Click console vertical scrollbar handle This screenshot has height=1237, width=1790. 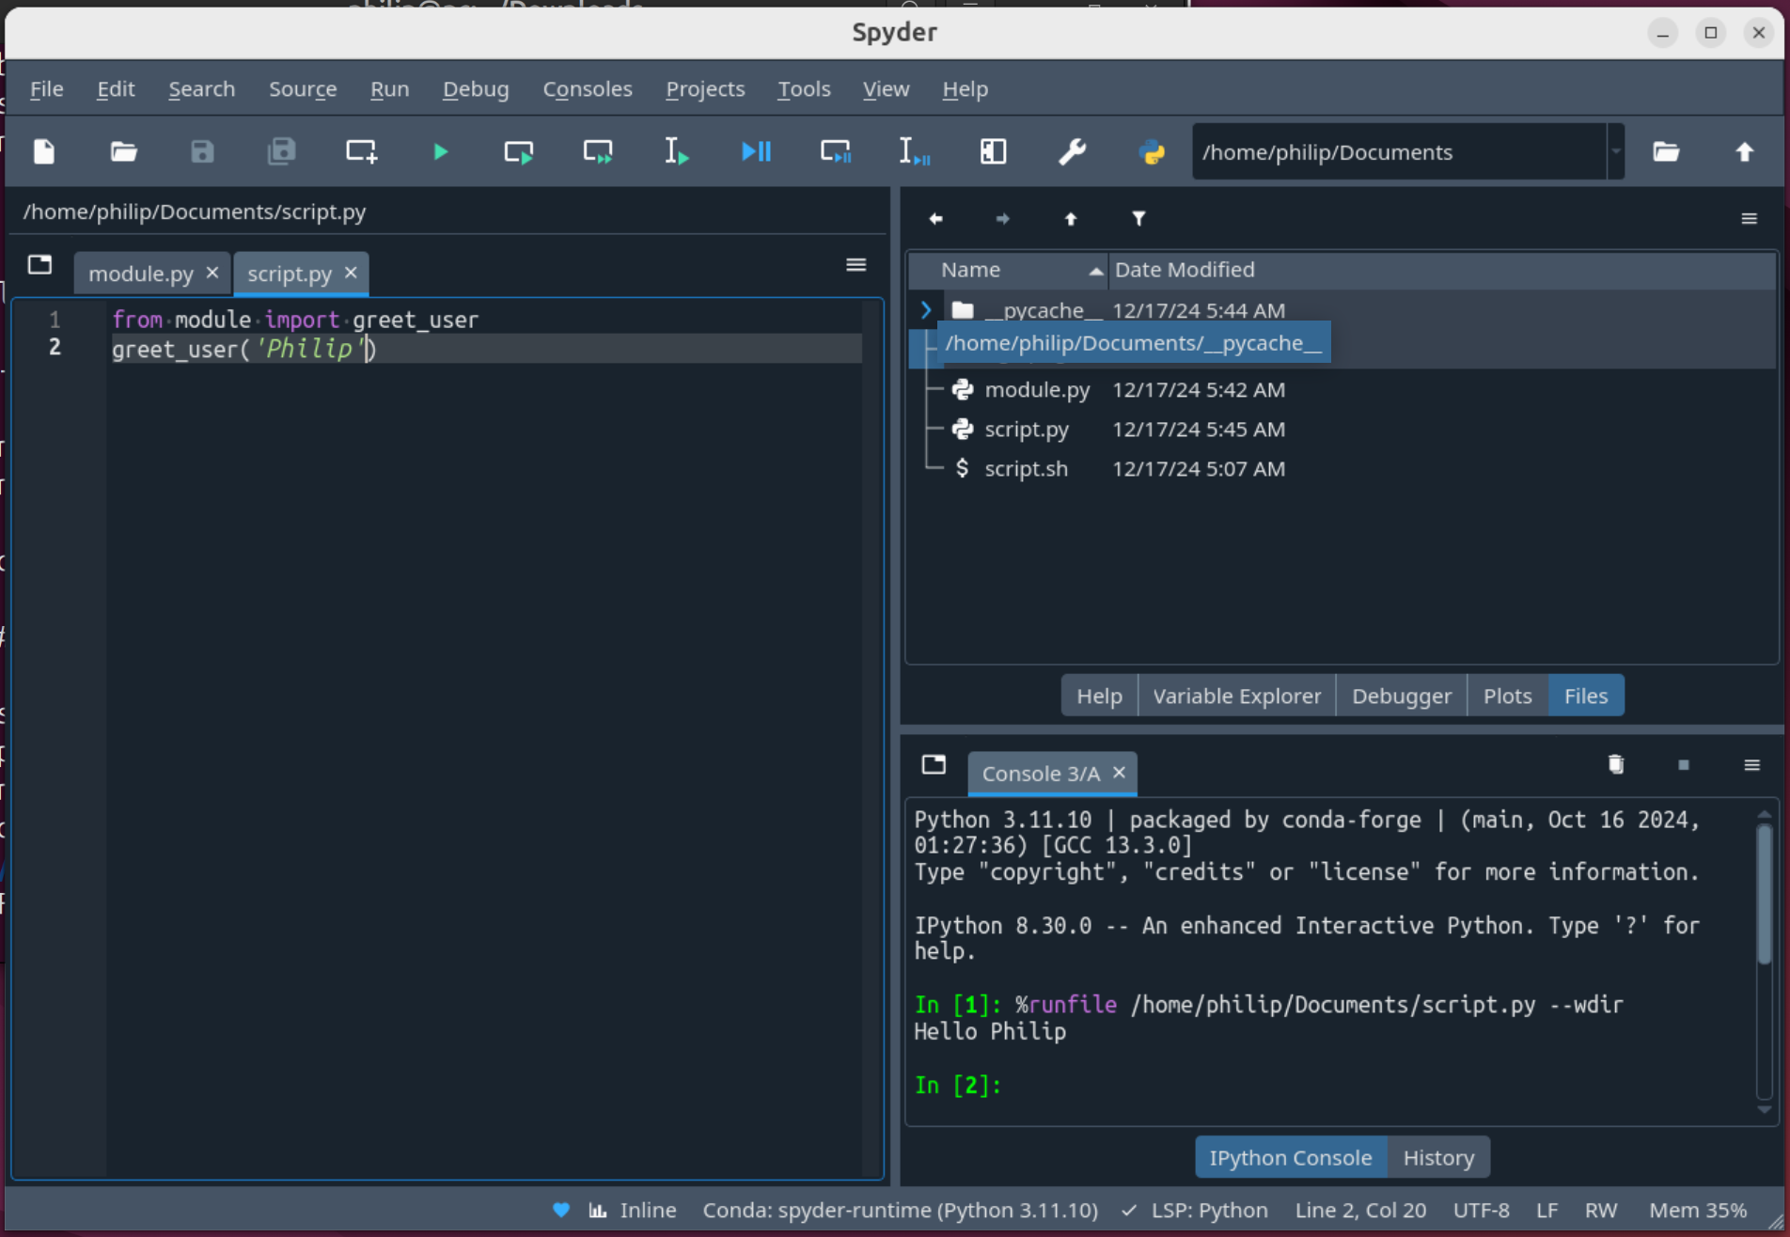point(1765,893)
